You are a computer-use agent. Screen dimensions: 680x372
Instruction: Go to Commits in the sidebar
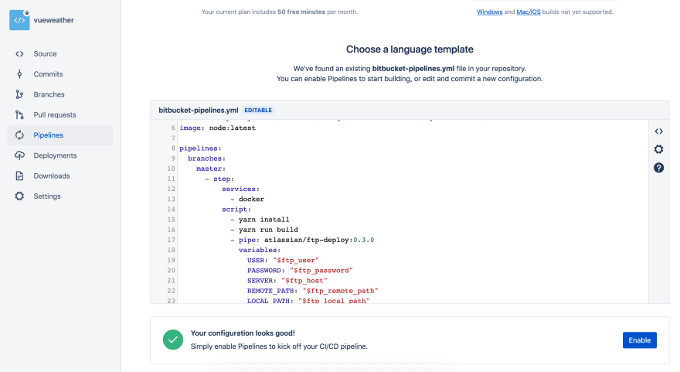point(60,74)
